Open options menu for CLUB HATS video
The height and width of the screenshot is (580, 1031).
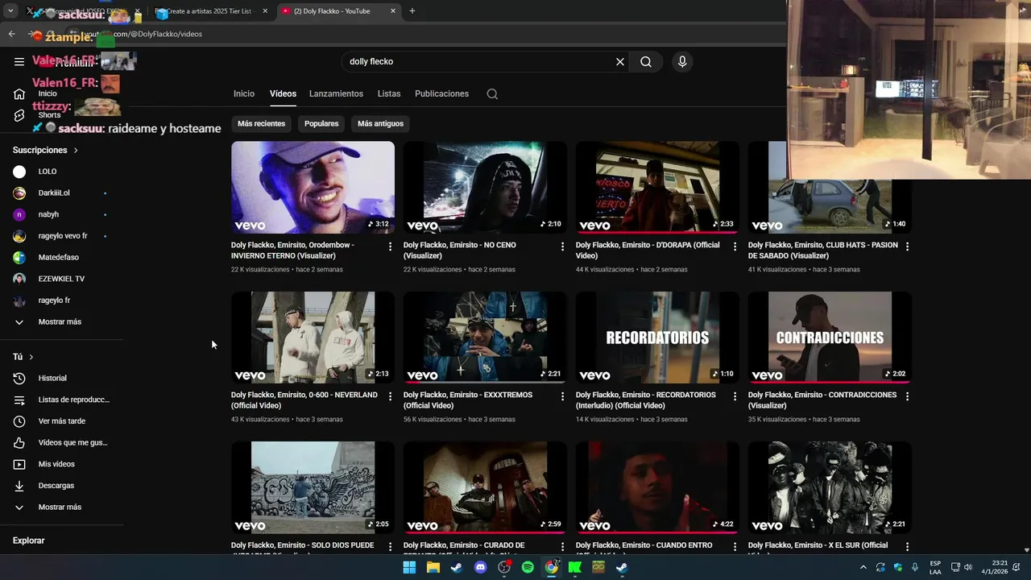[907, 246]
